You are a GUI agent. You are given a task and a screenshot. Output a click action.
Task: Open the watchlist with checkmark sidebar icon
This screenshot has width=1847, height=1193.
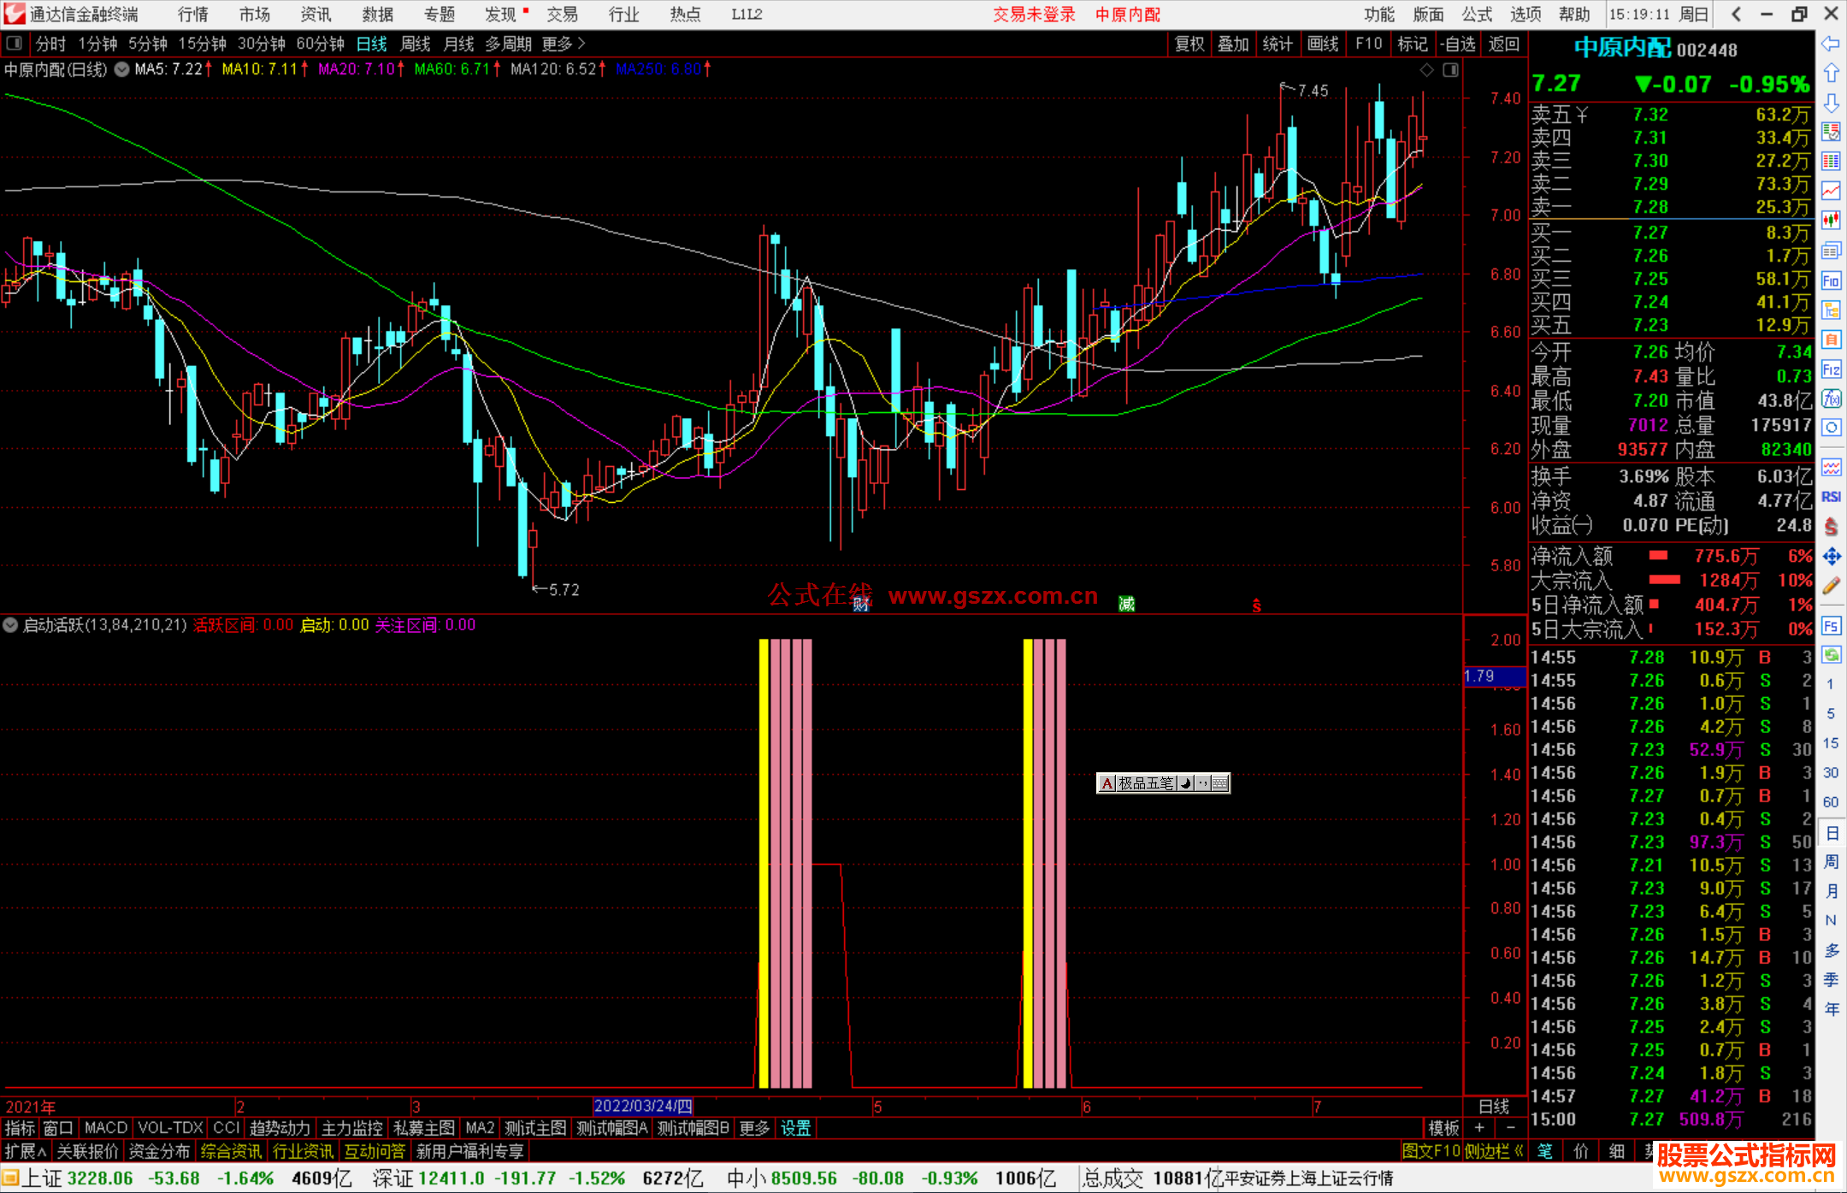click(1831, 132)
